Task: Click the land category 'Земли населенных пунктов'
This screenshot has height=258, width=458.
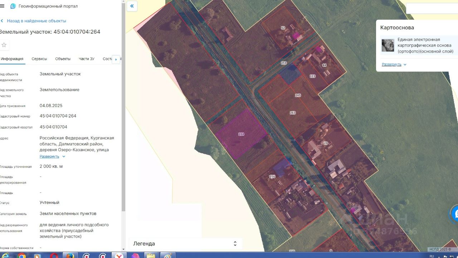Action: click(68, 214)
